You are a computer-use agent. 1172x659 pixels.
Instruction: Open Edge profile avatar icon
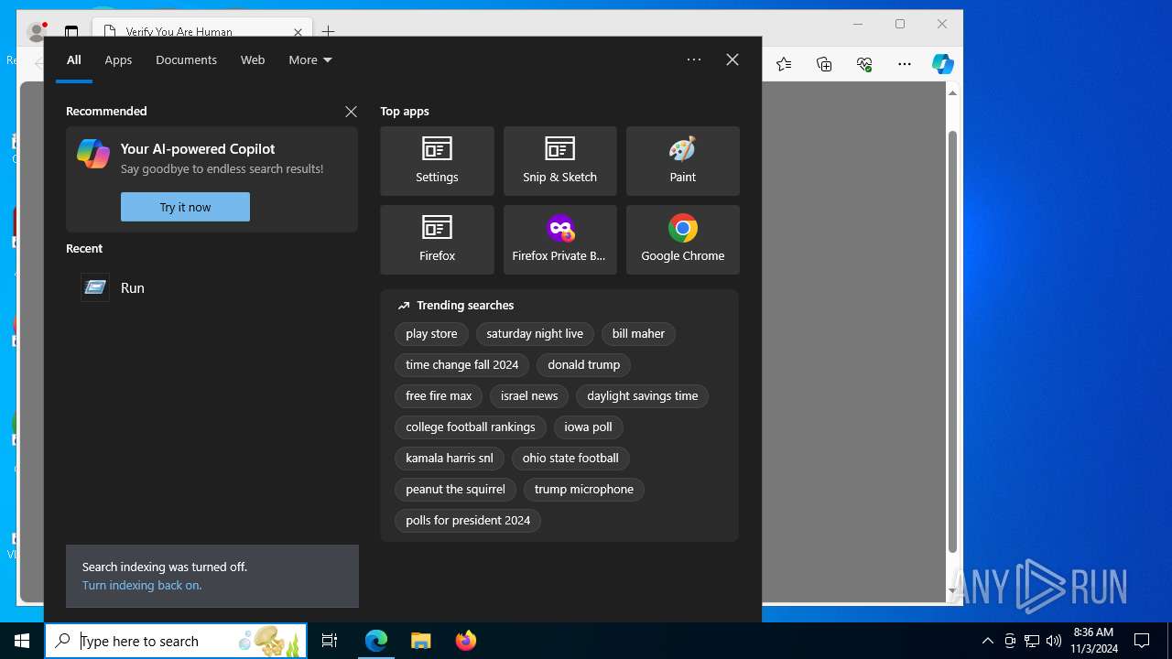37,32
